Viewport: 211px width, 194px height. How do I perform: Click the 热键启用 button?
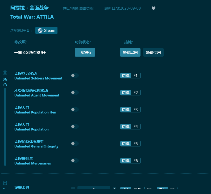click(130, 52)
